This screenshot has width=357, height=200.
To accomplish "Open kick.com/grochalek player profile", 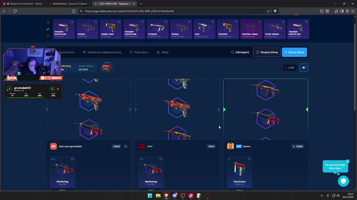I will point(70,146).
